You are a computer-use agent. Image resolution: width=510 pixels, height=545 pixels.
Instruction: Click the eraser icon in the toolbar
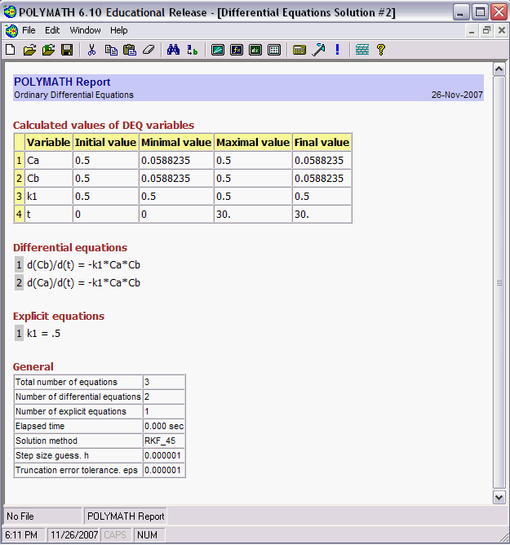[x=148, y=50]
